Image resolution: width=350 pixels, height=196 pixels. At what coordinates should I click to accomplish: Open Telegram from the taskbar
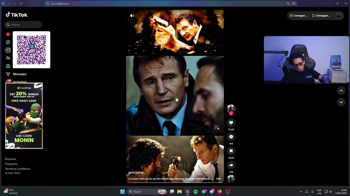click(204, 192)
